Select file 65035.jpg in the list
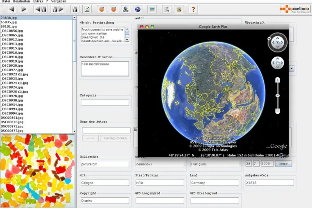The width and height of the screenshot is (312, 208). [x=36, y=22]
